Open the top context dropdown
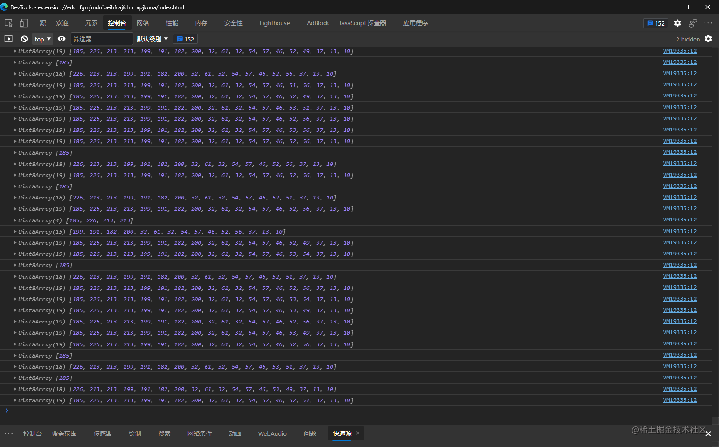This screenshot has height=447, width=719. (42, 39)
